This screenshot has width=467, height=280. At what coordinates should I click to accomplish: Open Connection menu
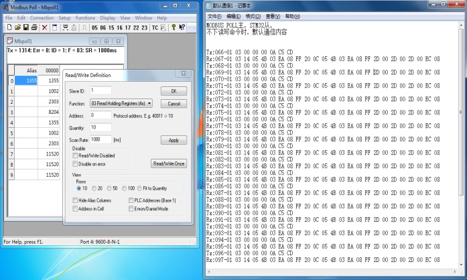coord(42,18)
